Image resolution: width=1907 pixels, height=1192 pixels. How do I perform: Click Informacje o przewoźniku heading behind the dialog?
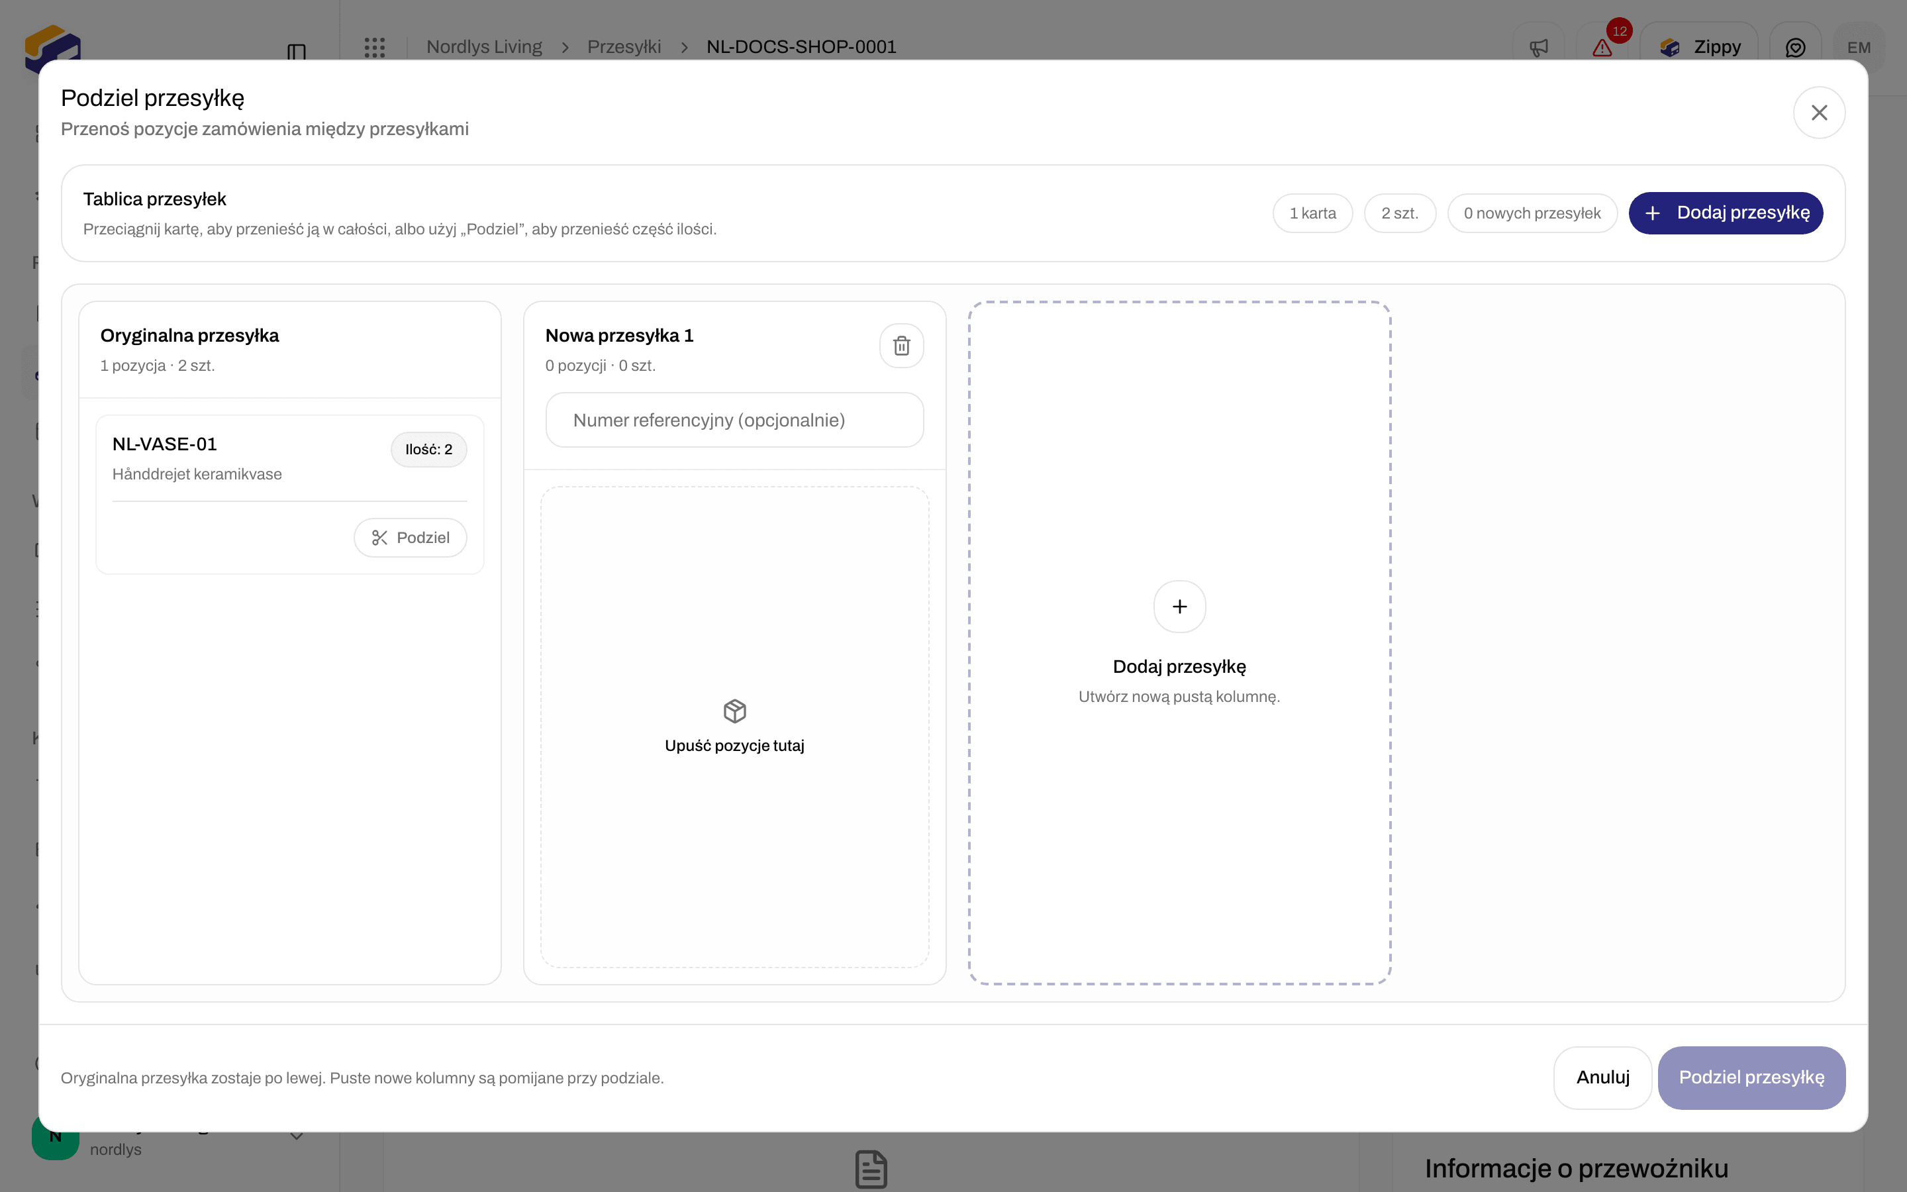1576,1168
